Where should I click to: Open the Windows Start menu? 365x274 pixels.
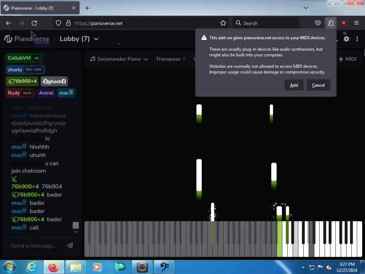click(10, 267)
